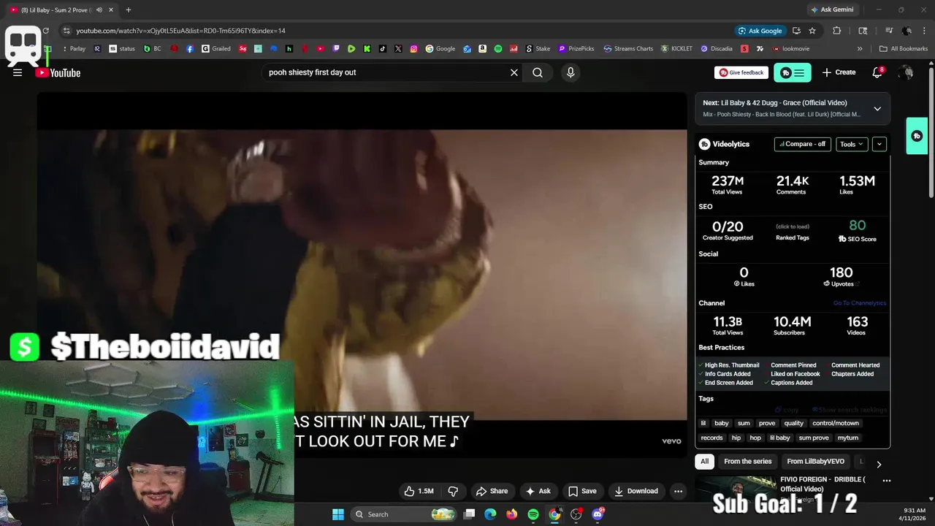Save the video to a playlist

[582, 491]
